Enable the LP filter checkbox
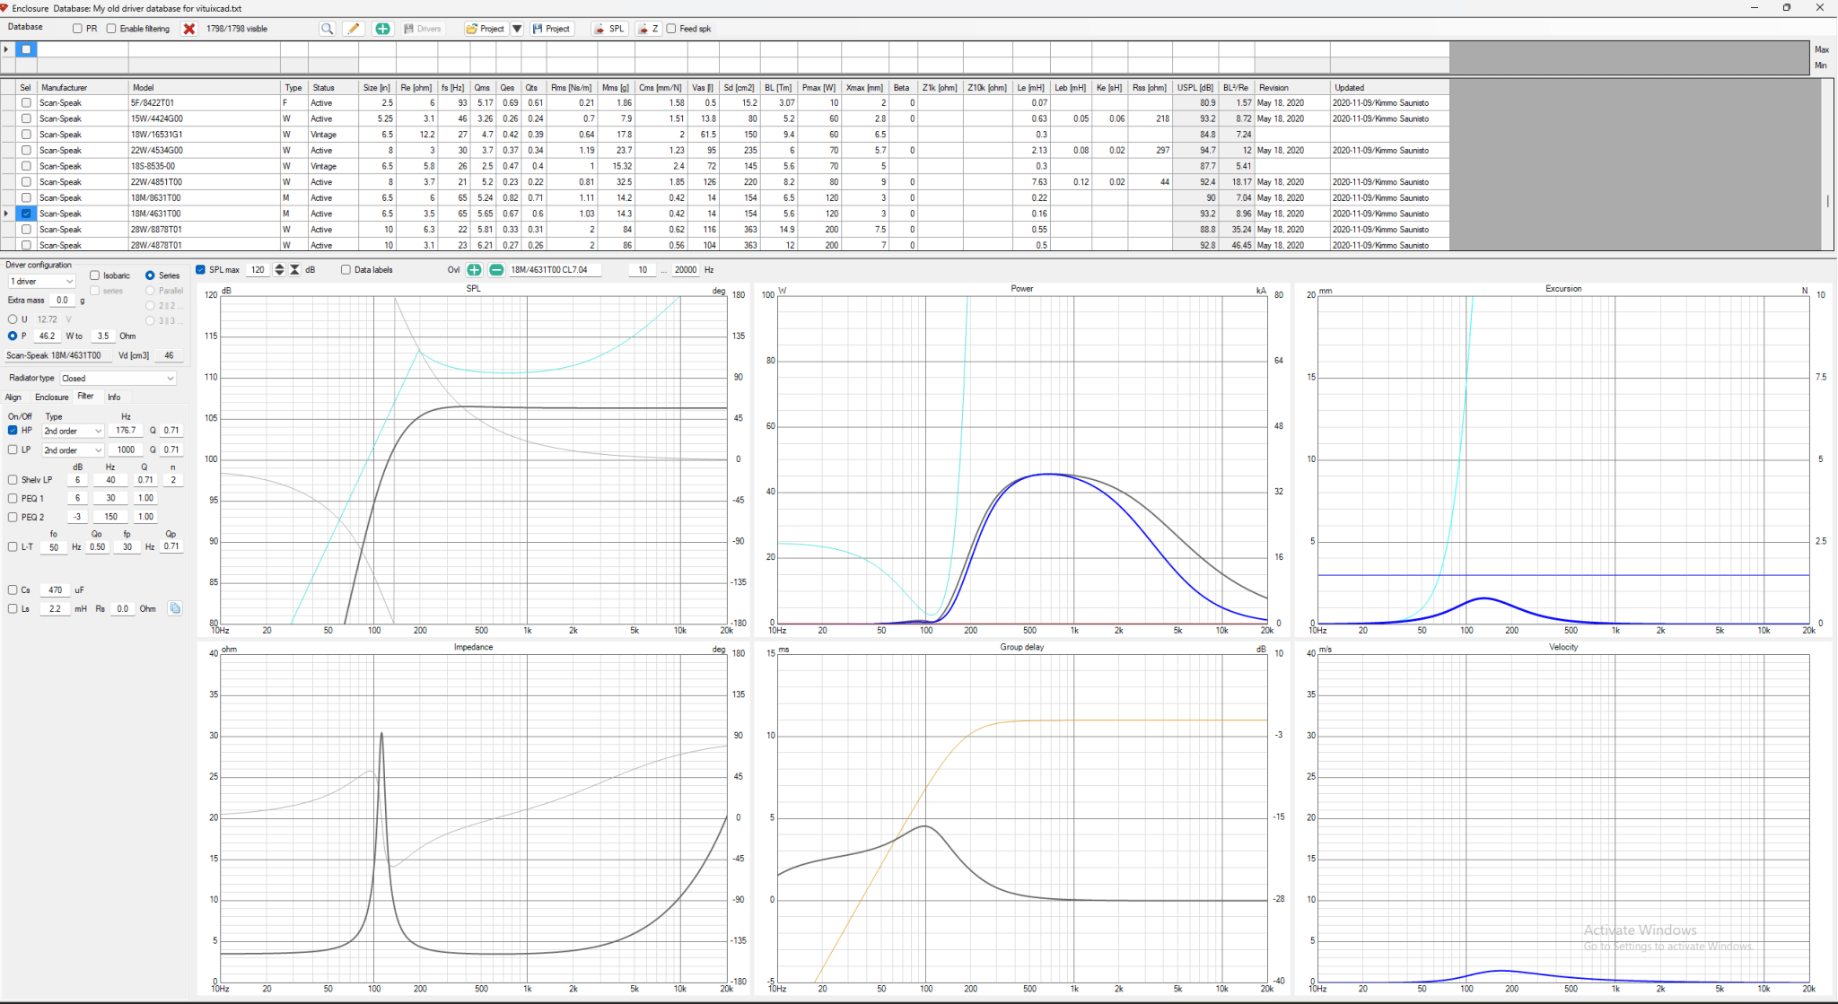This screenshot has height=1004, width=1838. coord(13,450)
